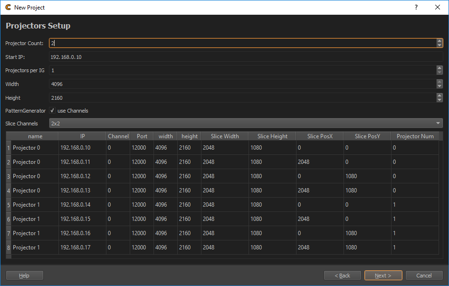Select row 1 header in projector table
This screenshot has width=449, height=286.
(x=8, y=148)
